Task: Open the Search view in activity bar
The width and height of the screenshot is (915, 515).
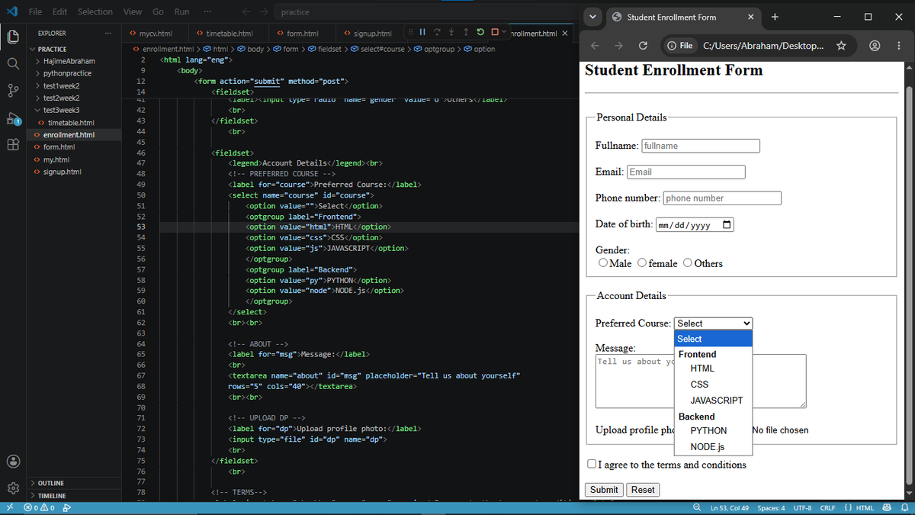Action: [x=13, y=63]
